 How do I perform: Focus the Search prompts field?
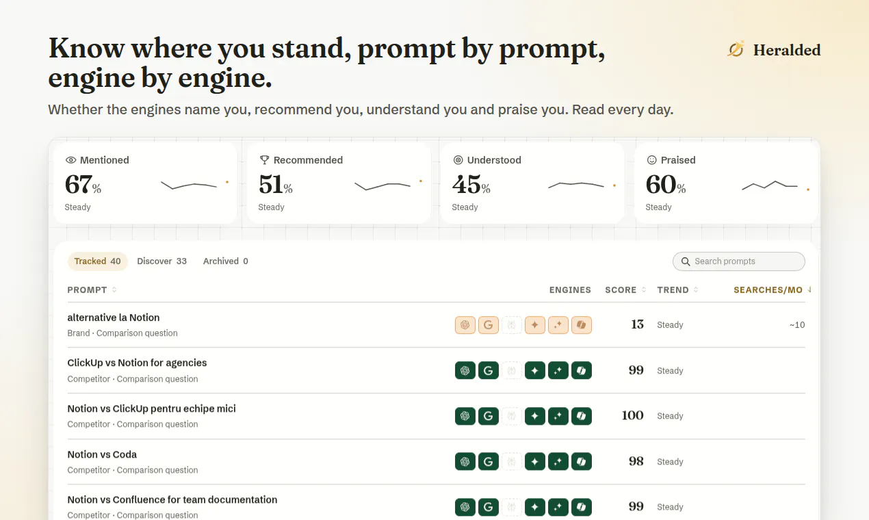[739, 261]
